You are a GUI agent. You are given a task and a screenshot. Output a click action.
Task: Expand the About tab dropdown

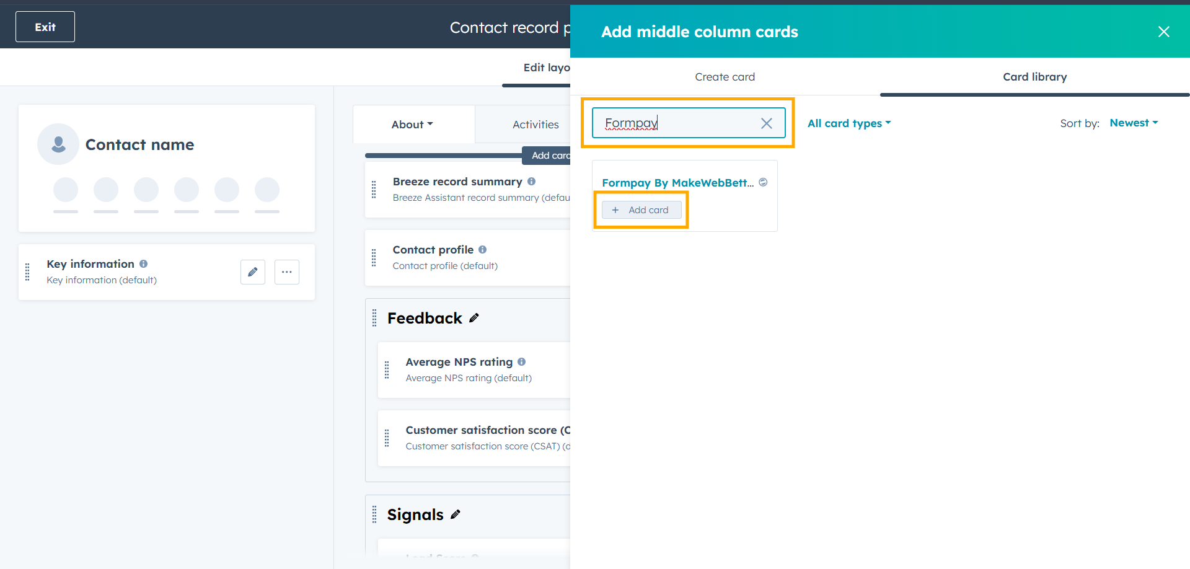coord(412,125)
